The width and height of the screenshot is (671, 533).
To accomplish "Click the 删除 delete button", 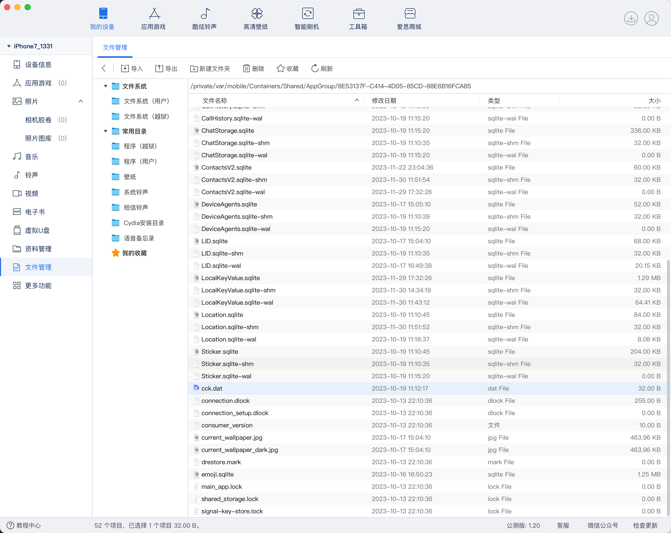I will pos(254,69).
